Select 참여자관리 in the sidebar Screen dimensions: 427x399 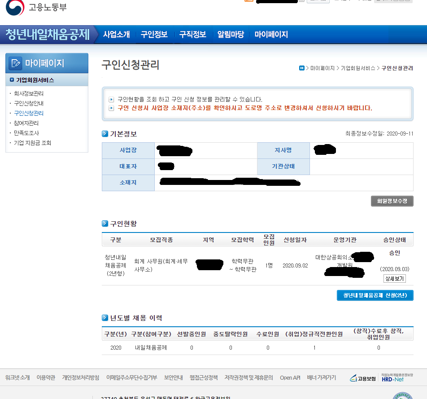pos(26,123)
